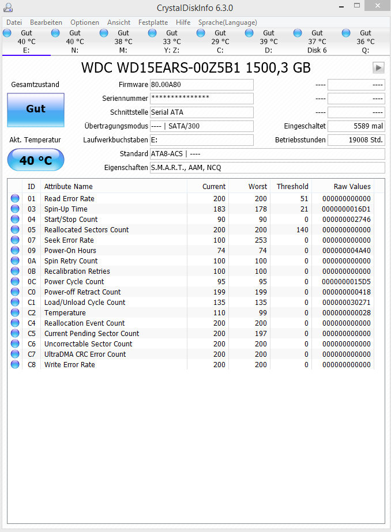The height and width of the screenshot is (532, 391).
Task: Select the D: drive status orb
Action: (249, 33)
